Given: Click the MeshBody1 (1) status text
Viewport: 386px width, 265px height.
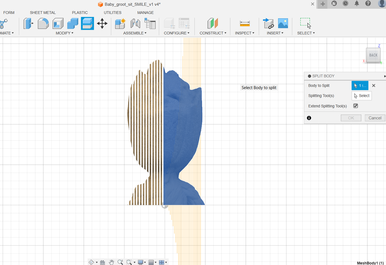Looking at the screenshot, I should [370, 263].
